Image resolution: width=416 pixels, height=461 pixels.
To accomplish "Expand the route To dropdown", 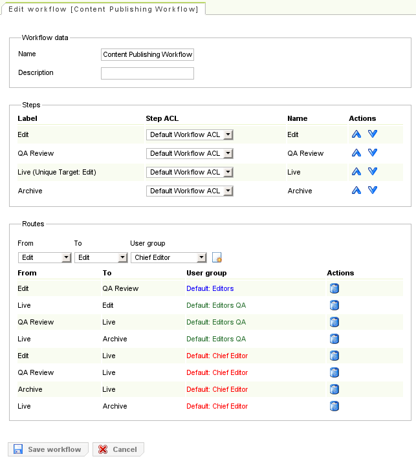I will [99, 257].
